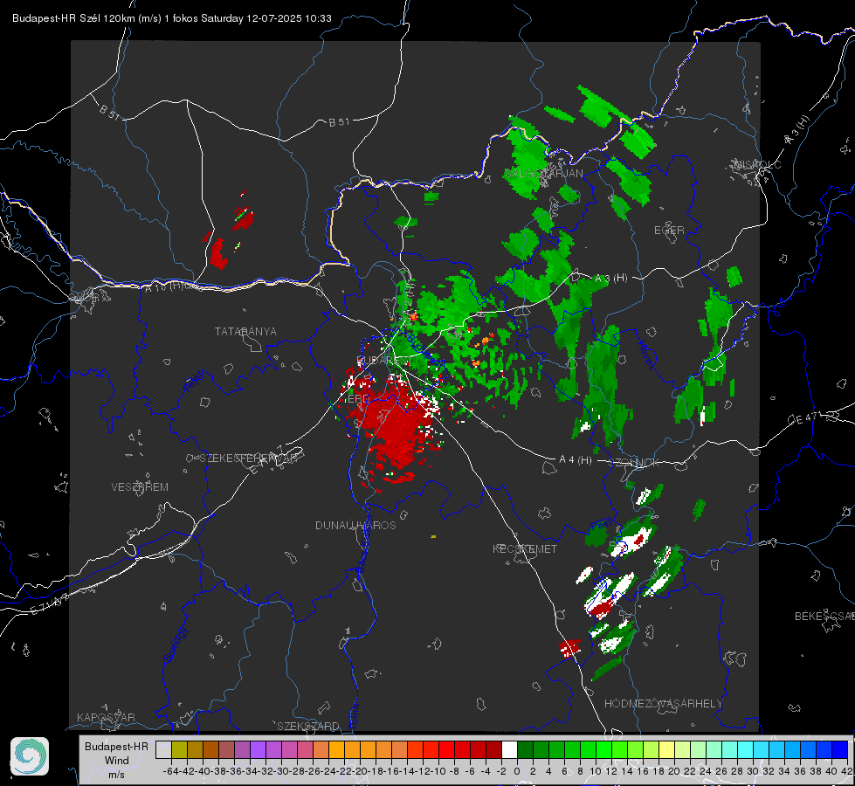
Task: Click the Budapest-HR Wind m/s legend title
Action: point(116,761)
